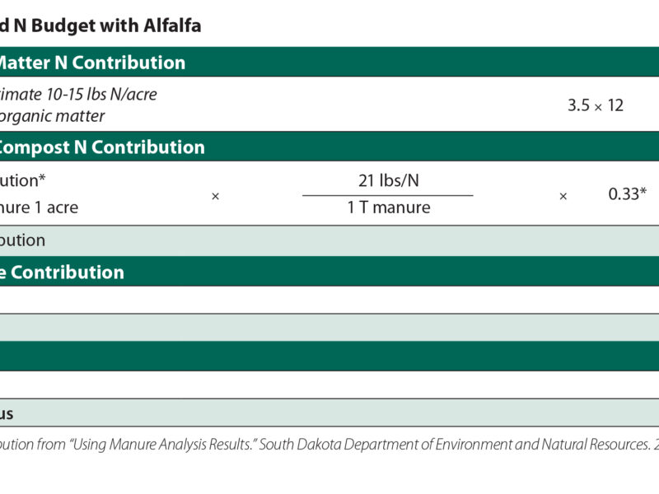
Task: Select the "Matter N Contribution" green header
Action: 92,63
